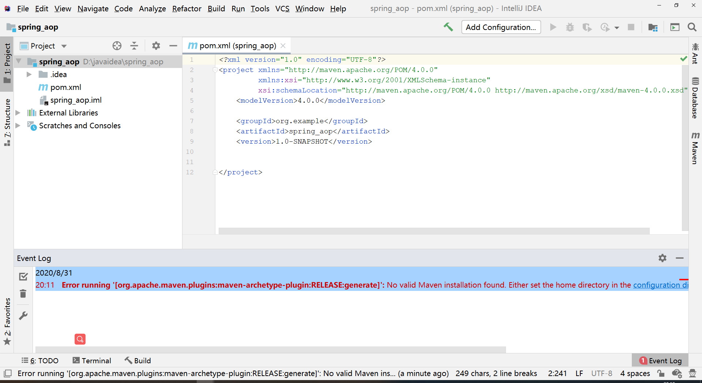
Task: Open the 4 spaces indent selector
Action: pyautogui.click(x=635, y=373)
